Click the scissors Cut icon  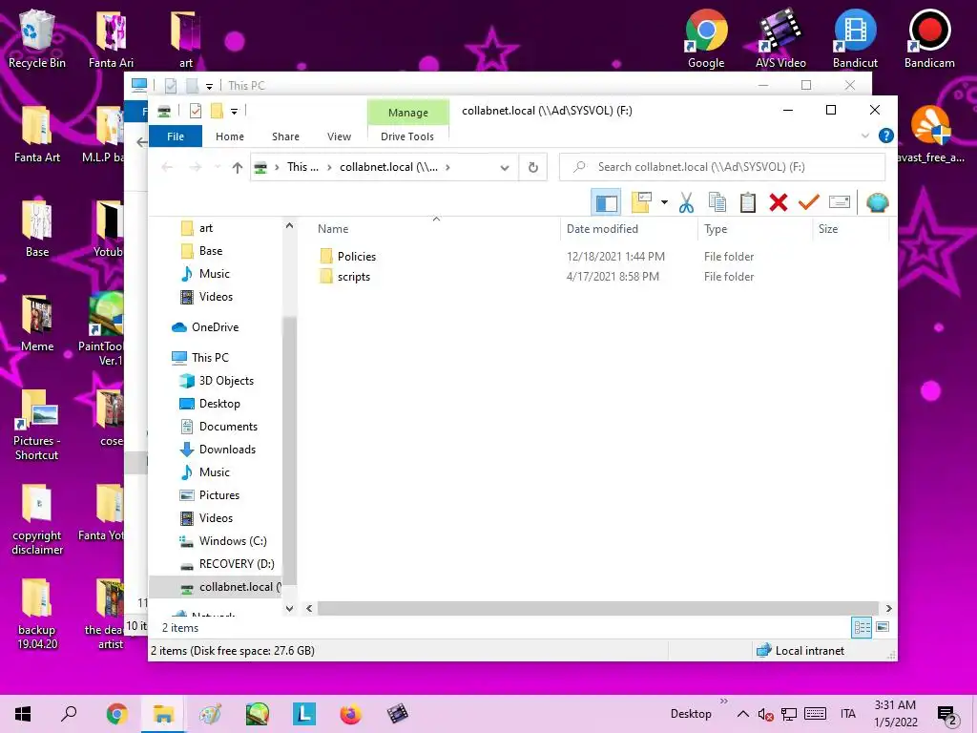[686, 202]
